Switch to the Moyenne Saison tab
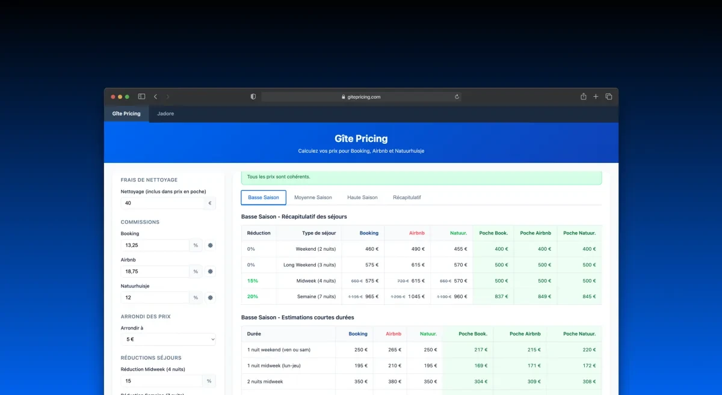Viewport: 722px width, 395px height. tap(313, 197)
